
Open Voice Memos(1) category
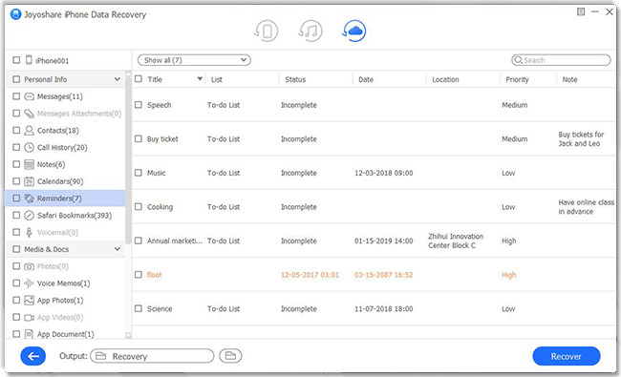64,283
